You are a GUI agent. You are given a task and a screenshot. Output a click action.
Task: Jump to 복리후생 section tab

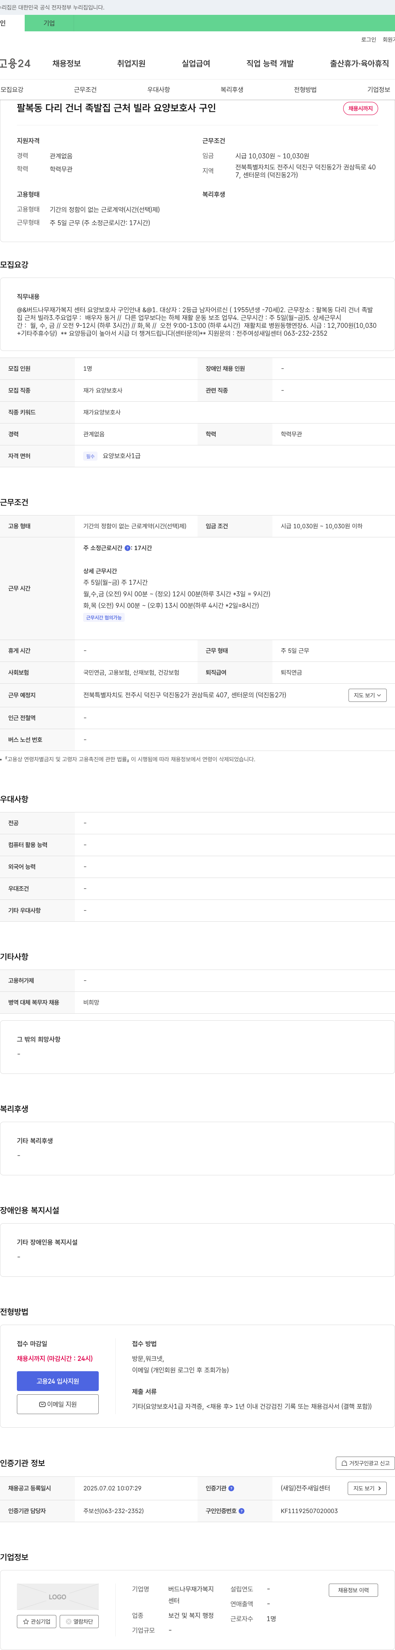point(232,89)
